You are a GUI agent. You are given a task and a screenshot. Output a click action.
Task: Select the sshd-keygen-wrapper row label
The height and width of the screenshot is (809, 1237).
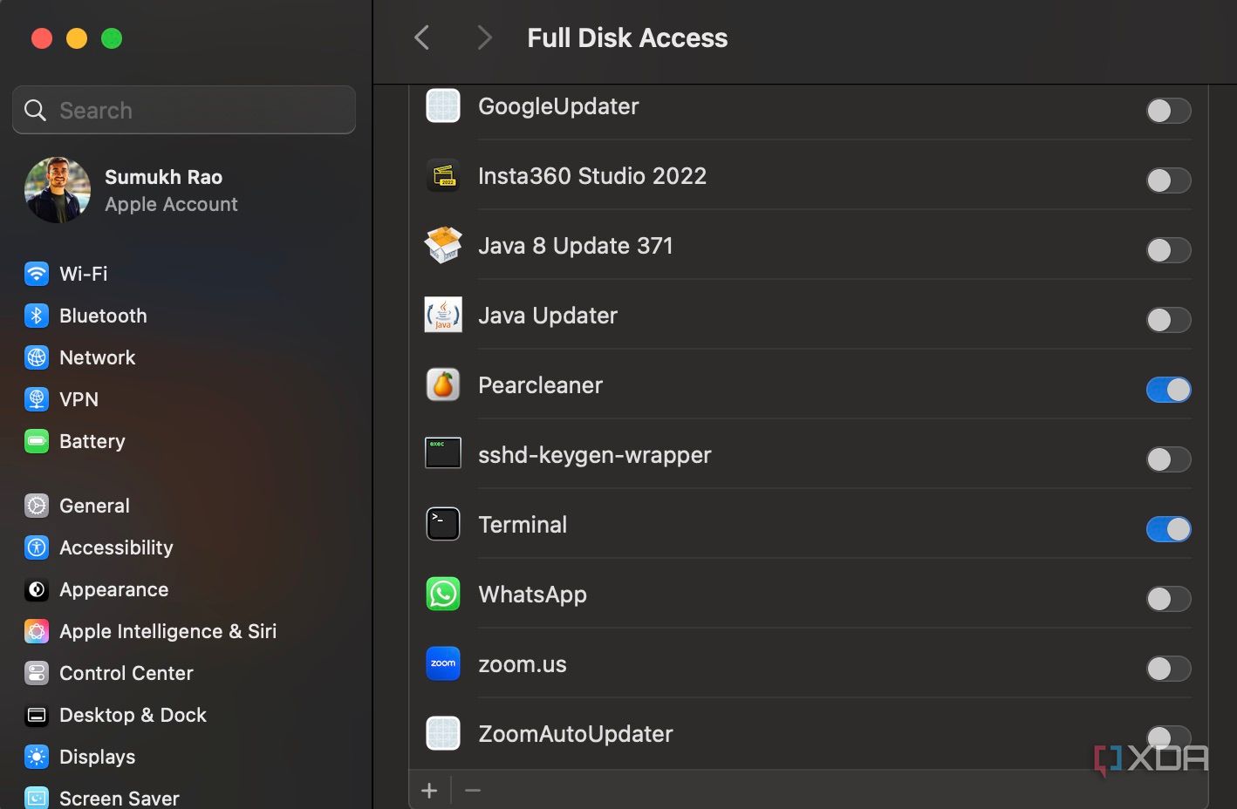point(595,455)
